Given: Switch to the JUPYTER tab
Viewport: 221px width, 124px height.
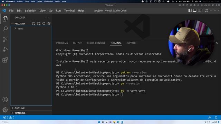Looking at the screenshot, I should pos(131,43).
